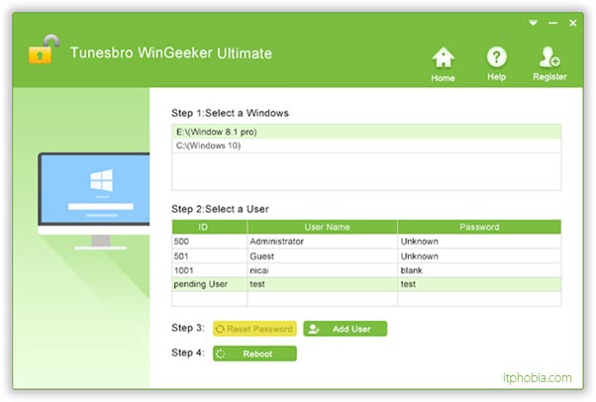This screenshot has height=402, width=596.
Task: Open the title bar dropdown arrow menu
Action: tap(533, 20)
